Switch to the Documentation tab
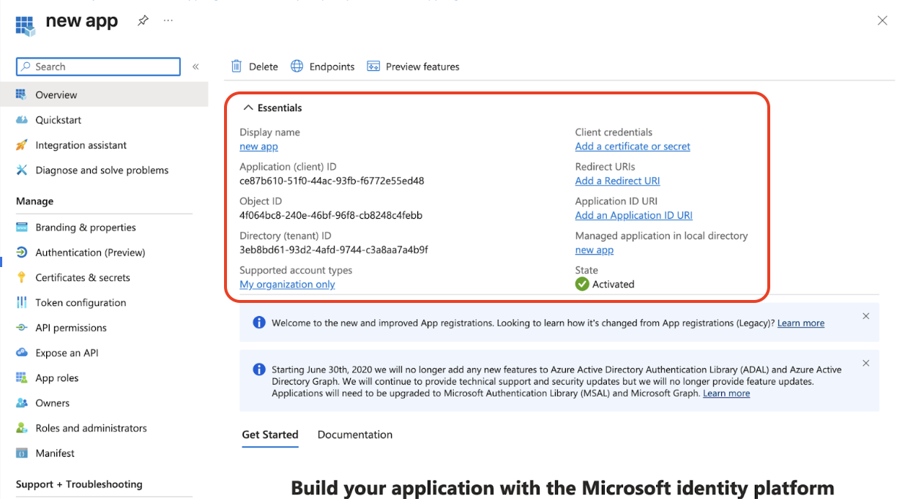 pos(354,435)
